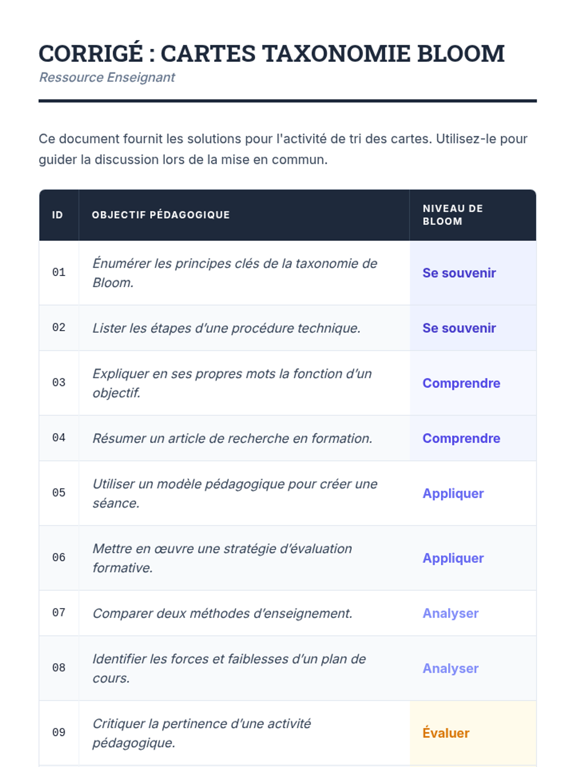This screenshot has width=575, height=767.
Task: Click the title 'CORRIGÉ : CARTES TAXONOMIE BLOOM'
Action: point(271,53)
